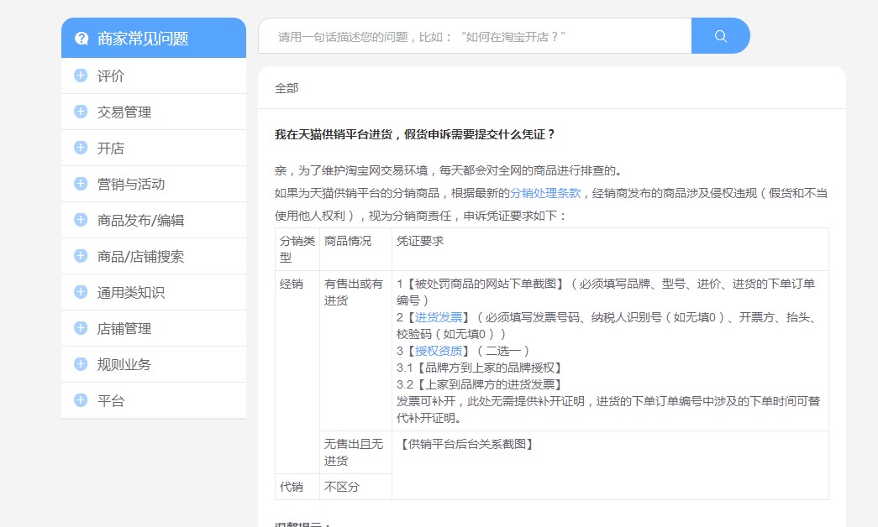Open the 授权资质 link
The width and height of the screenshot is (878, 527).
(x=439, y=351)
